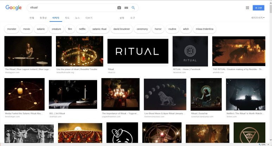The height and width of the screenshot is (146, 272).
Task: Click the 3rdritual.com source link
Action: pos(55,116)
